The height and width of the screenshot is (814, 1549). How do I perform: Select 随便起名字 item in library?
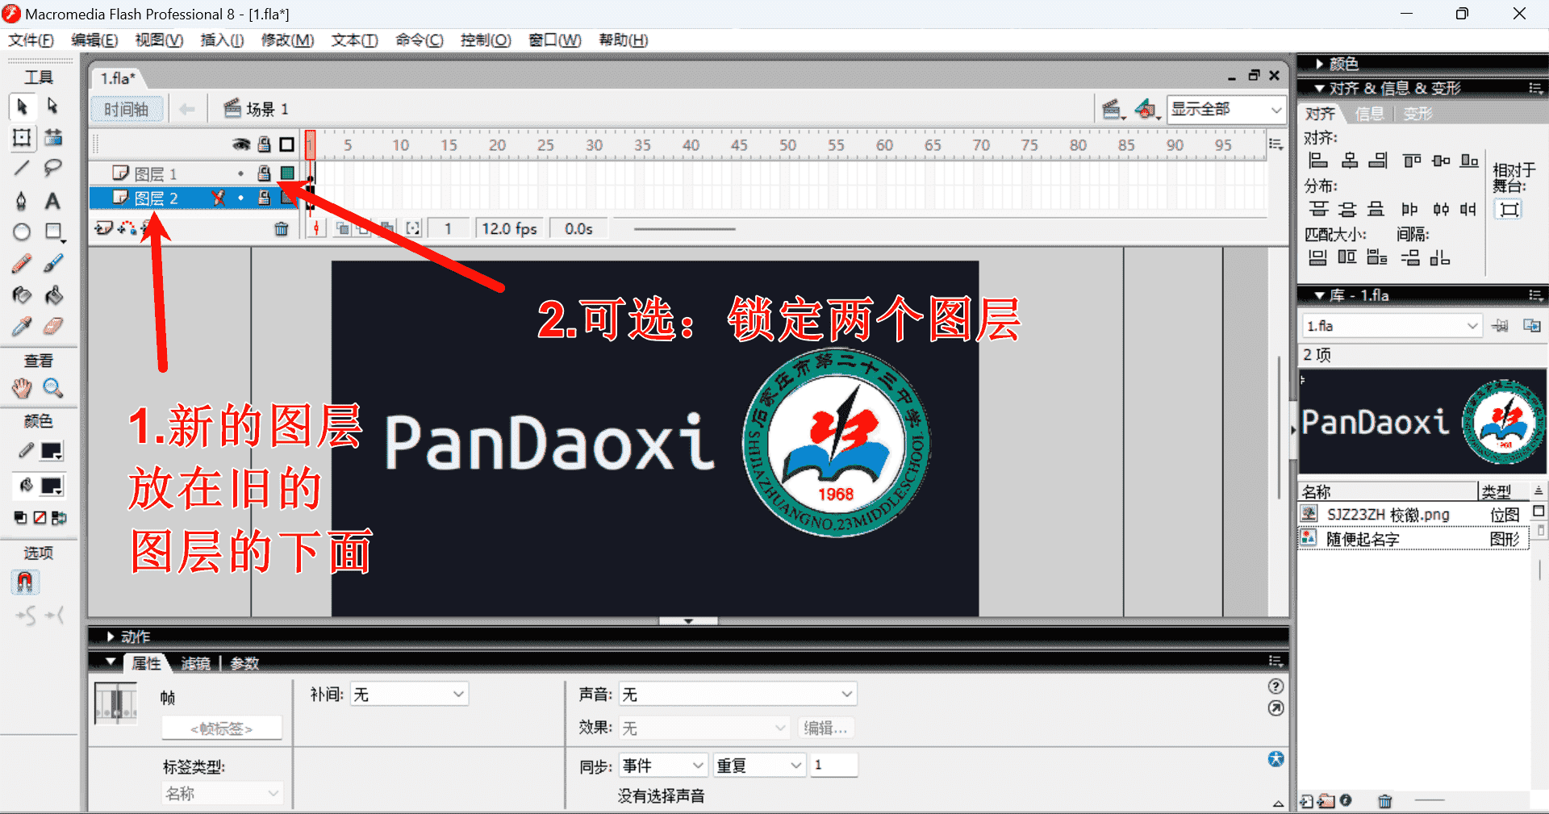click(1362, 539)
